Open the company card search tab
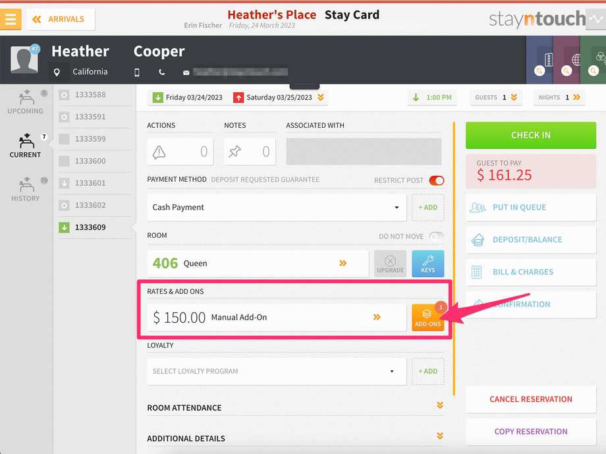606x454 pixels. click(x=540, y=60)
